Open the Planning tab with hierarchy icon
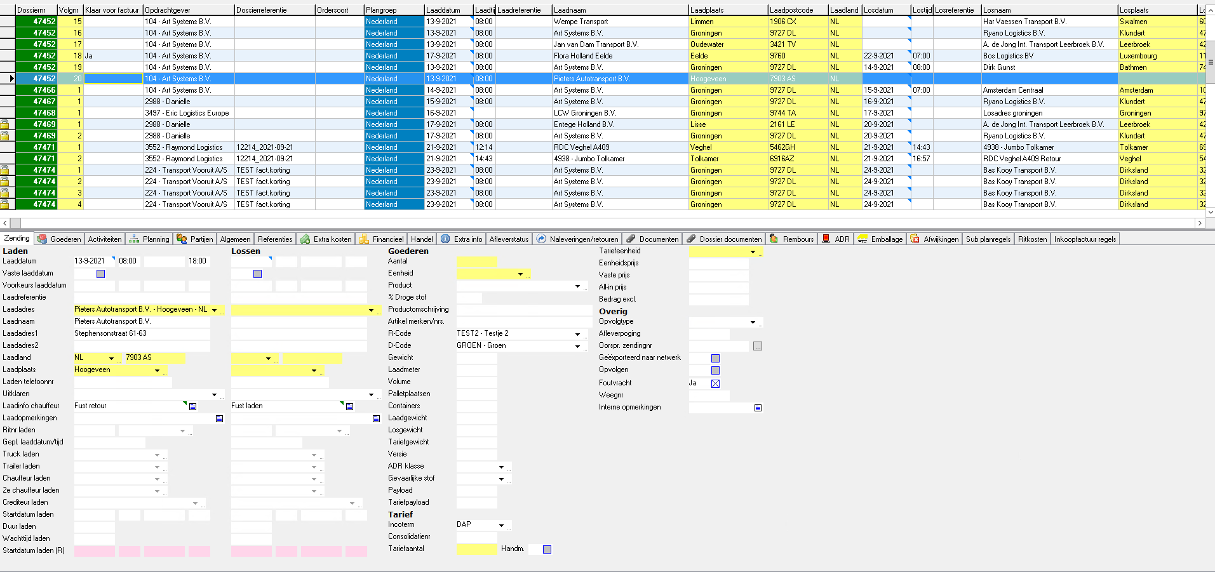The image size is (1215, 572). click(149, 239)
